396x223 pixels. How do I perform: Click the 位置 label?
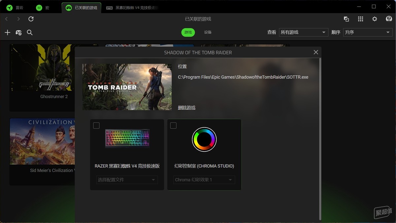click(182, 67)
